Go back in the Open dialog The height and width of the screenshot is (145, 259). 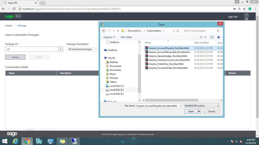coord(104,31)
